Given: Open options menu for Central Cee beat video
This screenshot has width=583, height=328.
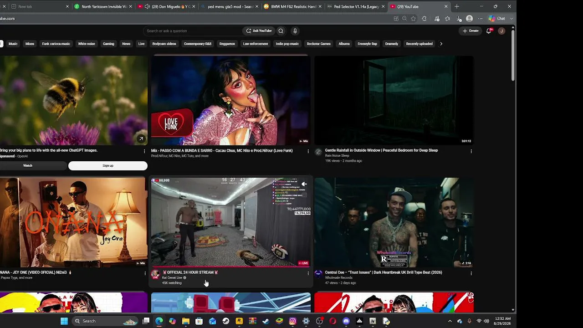Looking at the screenshot, I should point(471,273).
